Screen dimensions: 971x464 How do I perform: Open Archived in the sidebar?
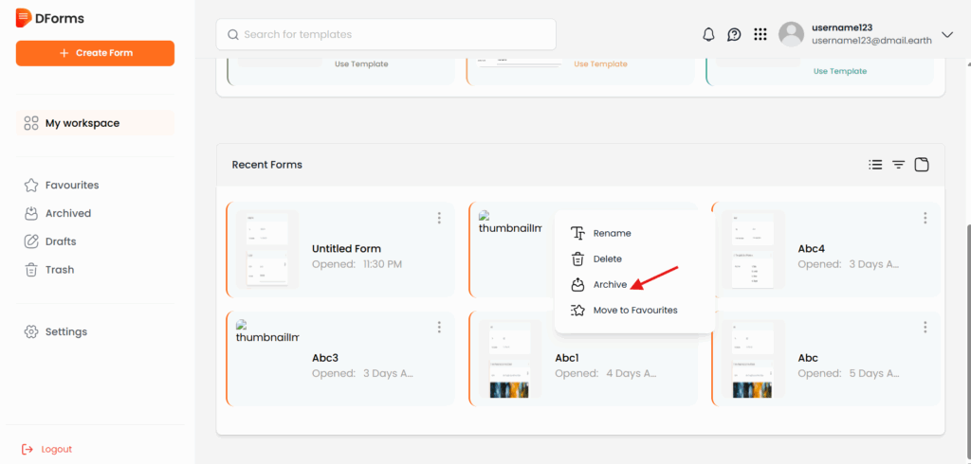coord(67,213)
